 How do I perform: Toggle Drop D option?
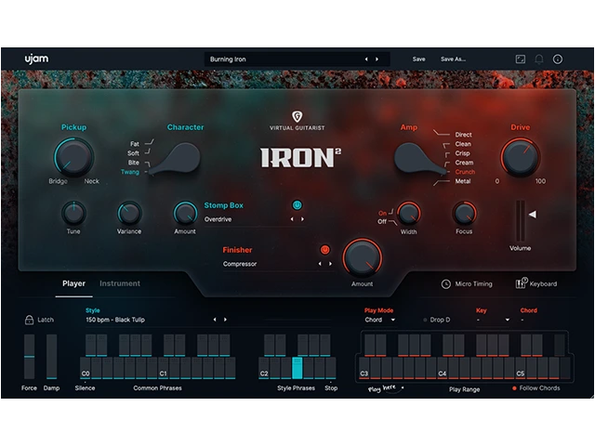pyautogui.click(x=437, y=320)
